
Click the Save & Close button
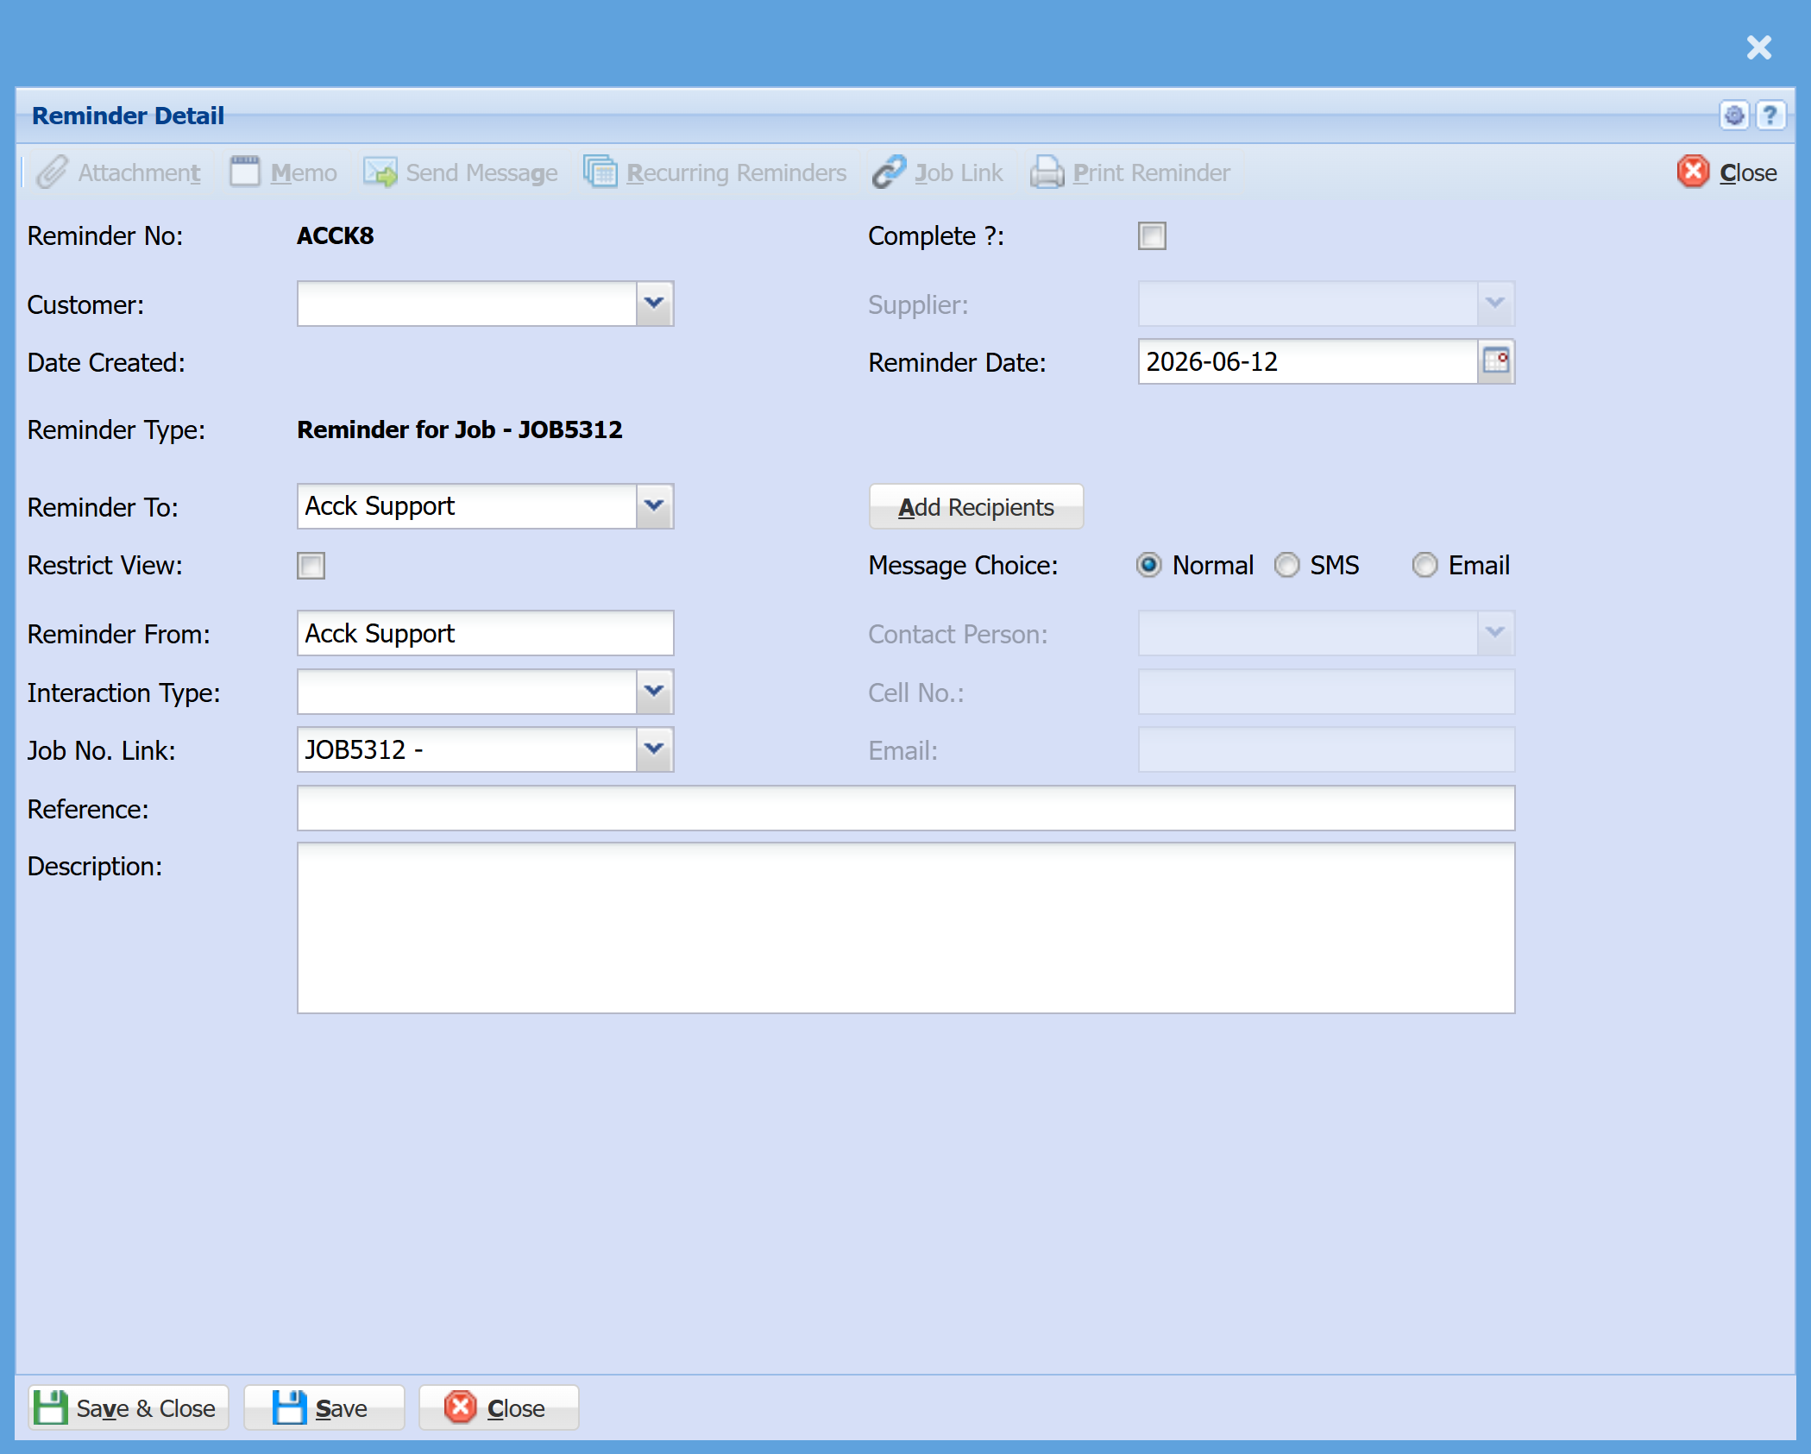tap(129, 1408)
